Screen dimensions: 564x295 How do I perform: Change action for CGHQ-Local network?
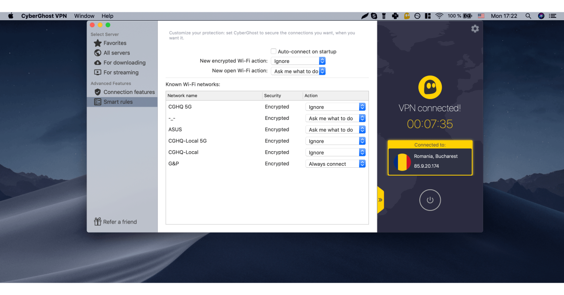pos(336,153)
